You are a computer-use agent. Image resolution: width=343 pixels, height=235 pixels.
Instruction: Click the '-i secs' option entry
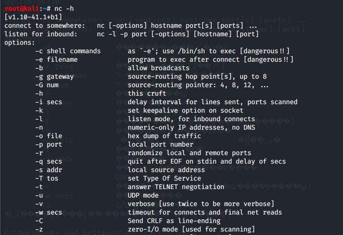pos(49,102)
